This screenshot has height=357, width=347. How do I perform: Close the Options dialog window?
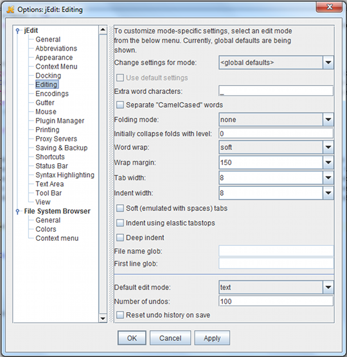[x=329, y=7]
